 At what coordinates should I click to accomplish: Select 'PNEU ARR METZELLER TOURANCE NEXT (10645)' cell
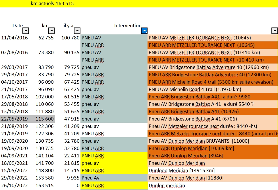(x=212, y=45)
